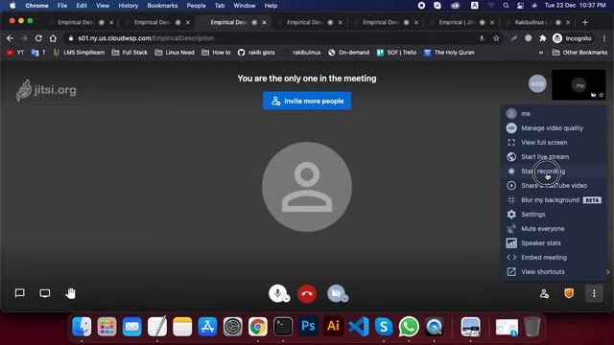Open the Linux Need bookmarks folder
614x345 pixels.
point(175,53)
